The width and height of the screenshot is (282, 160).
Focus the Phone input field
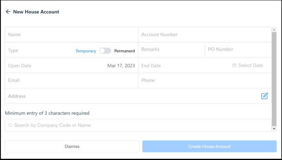pyautogui.click(x=204, y=80)
